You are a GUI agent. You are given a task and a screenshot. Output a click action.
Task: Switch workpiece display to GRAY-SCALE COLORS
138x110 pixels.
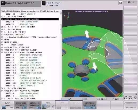90,105
